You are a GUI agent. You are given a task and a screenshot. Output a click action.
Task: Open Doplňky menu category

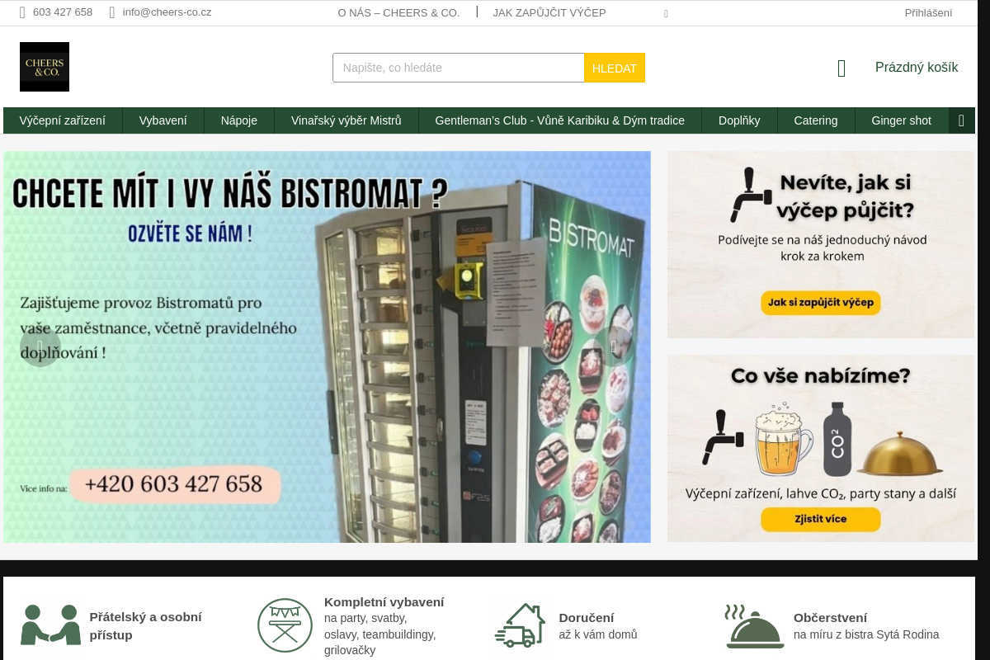739,120
